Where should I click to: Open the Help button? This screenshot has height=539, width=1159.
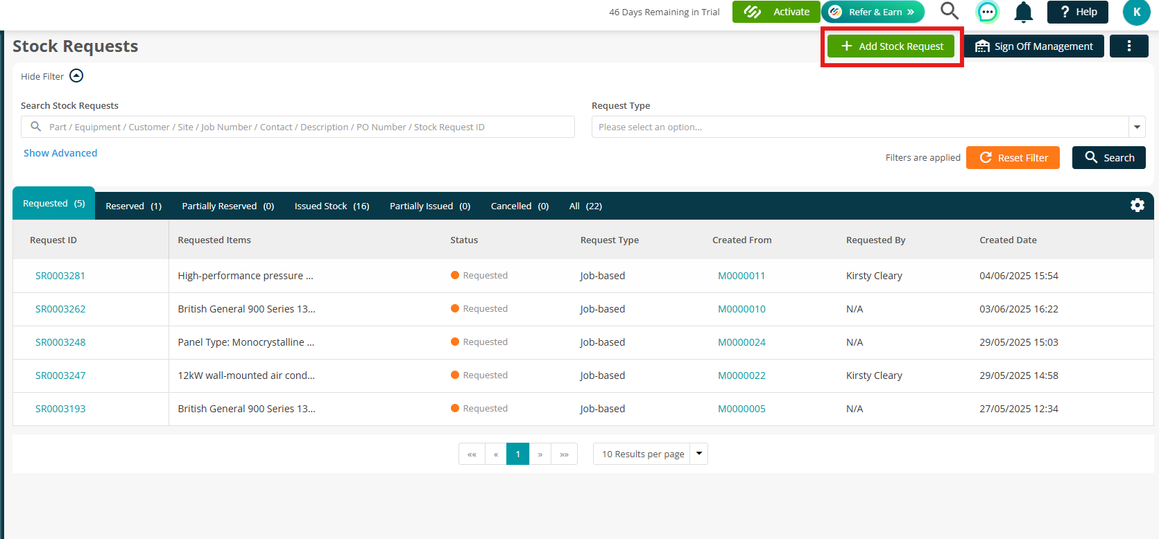(1078, 12)
